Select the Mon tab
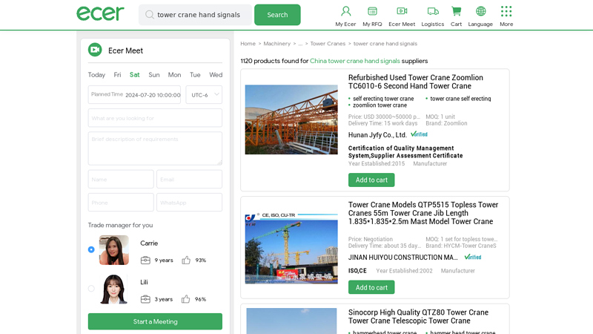 click(x=174, y=75)
